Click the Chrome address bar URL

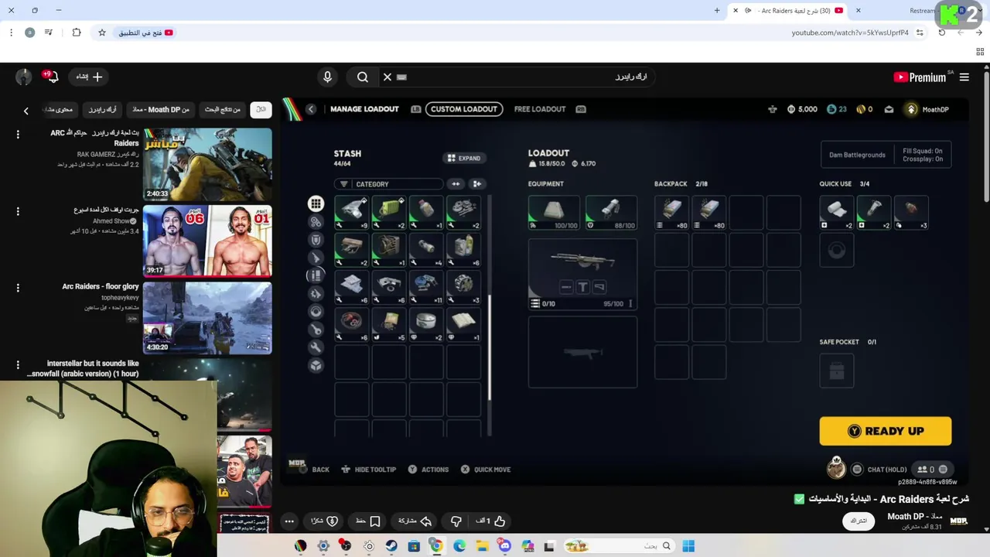849,32
